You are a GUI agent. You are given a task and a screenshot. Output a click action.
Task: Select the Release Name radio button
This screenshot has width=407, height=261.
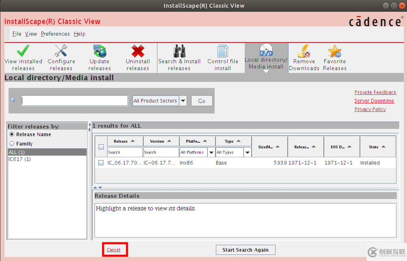pyautogui.click(x=13, y=135)
